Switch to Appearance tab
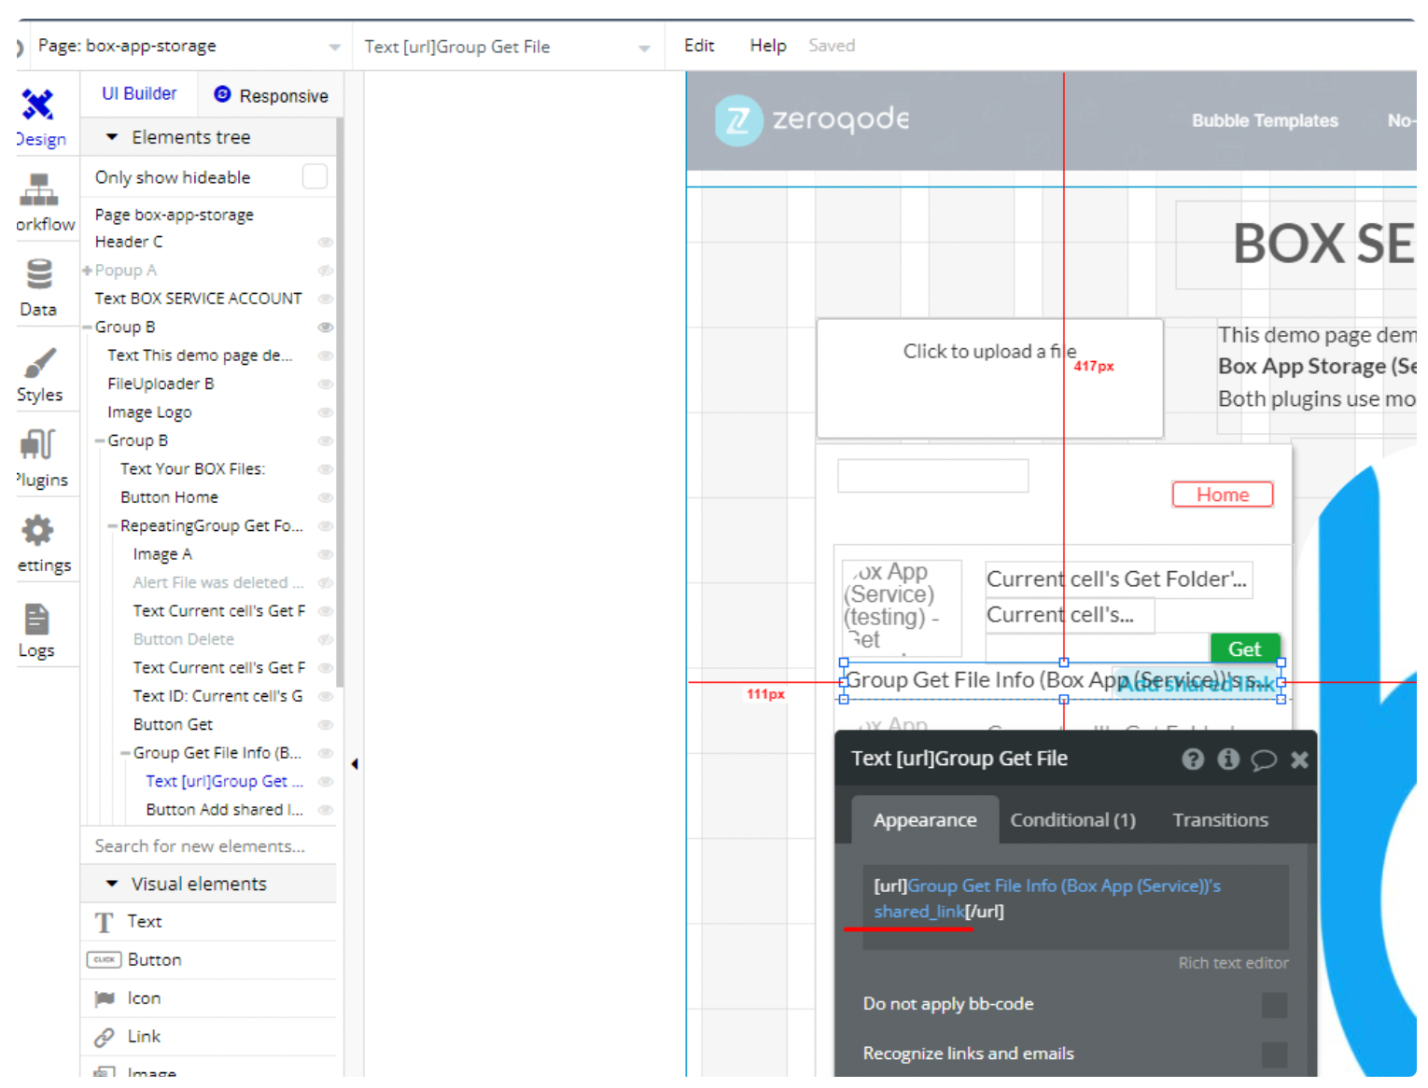 925,820
